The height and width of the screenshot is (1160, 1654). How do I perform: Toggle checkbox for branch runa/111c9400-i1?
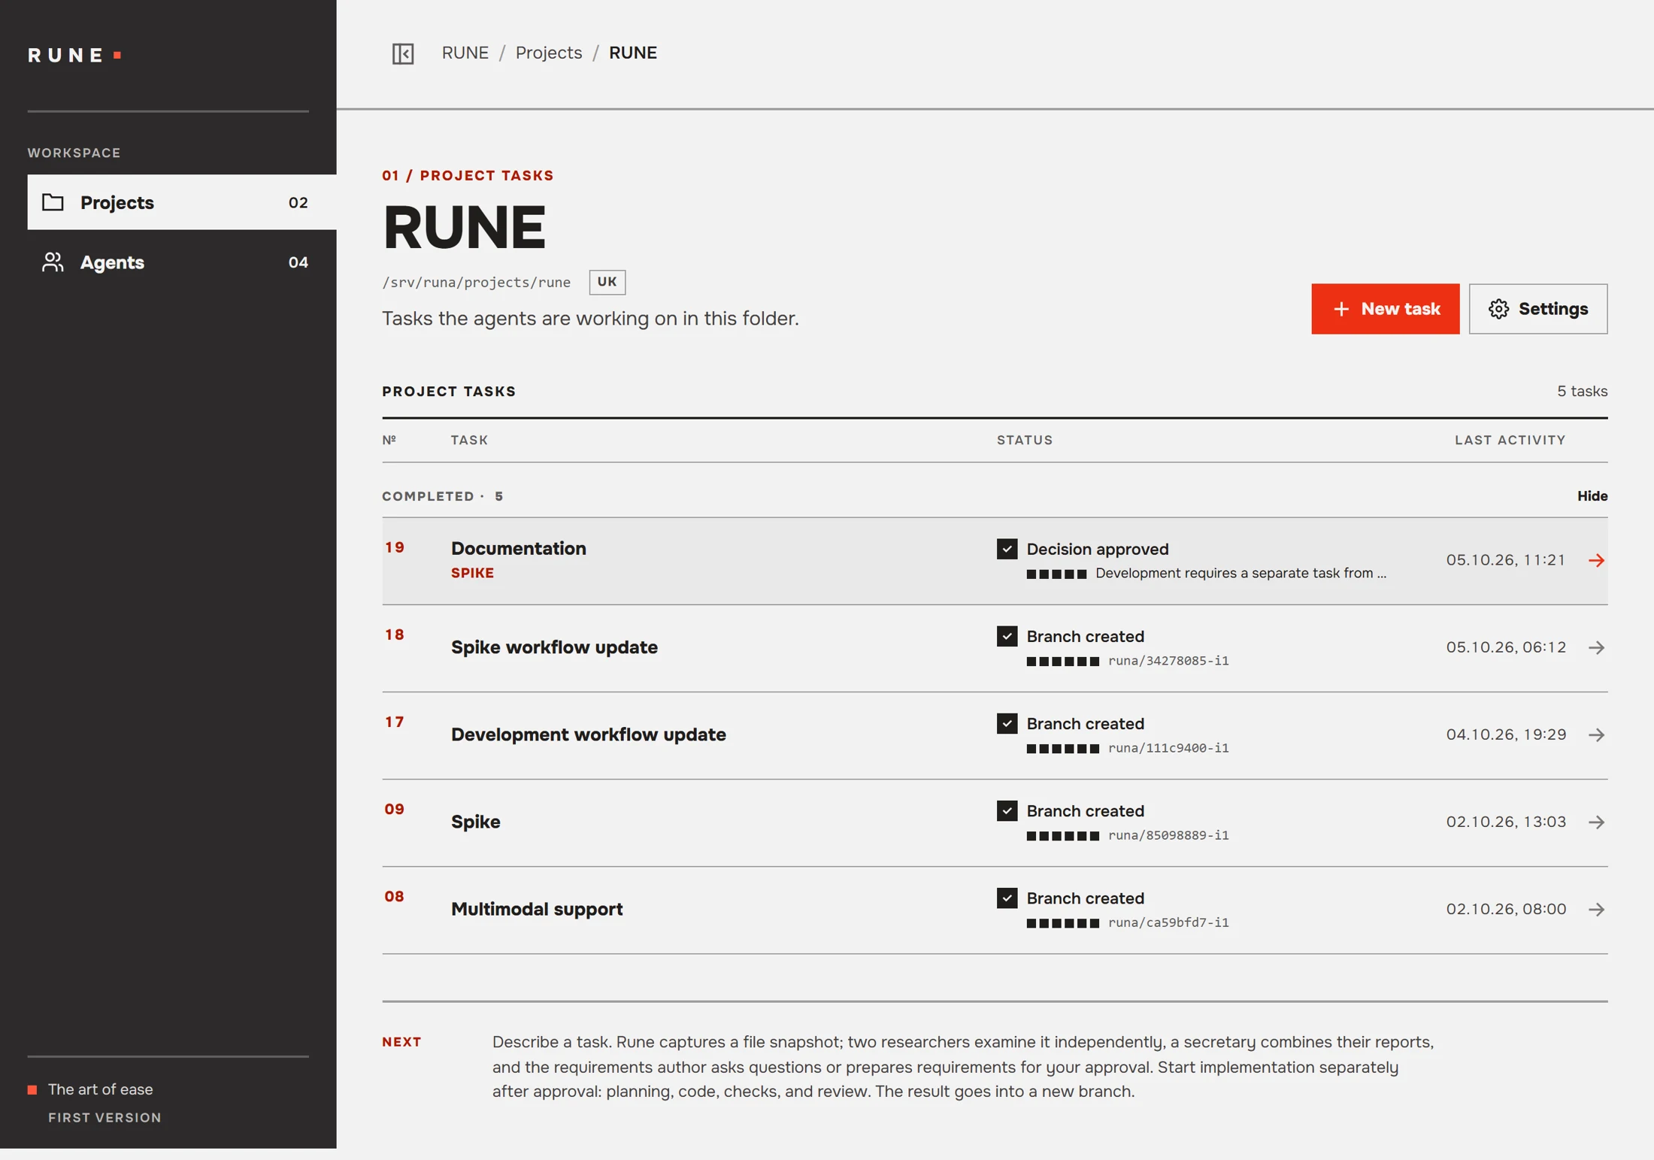1007,723
